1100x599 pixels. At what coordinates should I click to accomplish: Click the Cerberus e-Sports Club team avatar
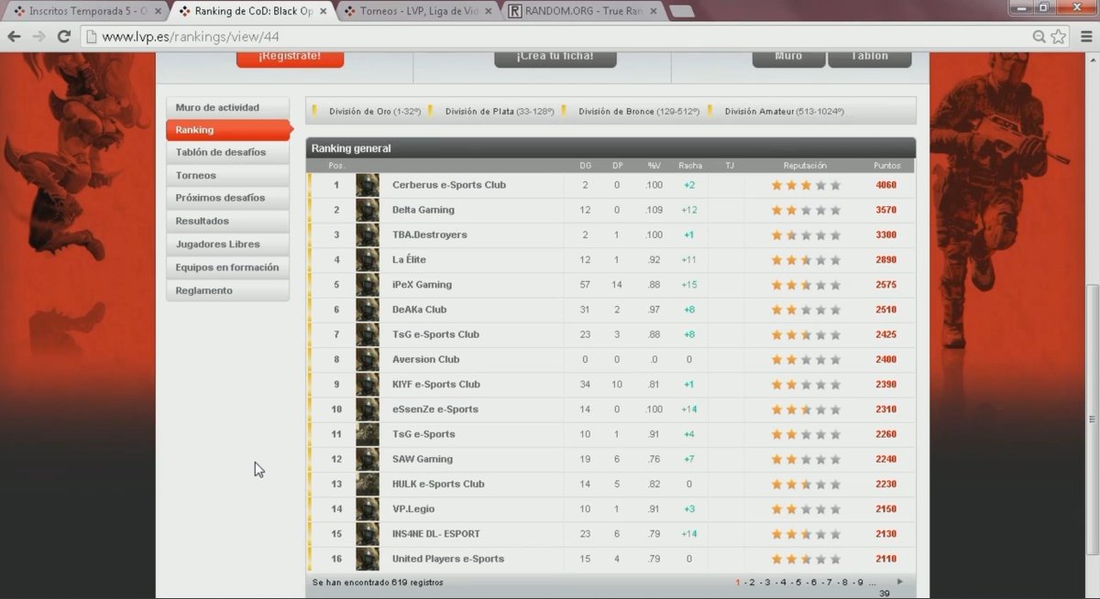point(368,185)
